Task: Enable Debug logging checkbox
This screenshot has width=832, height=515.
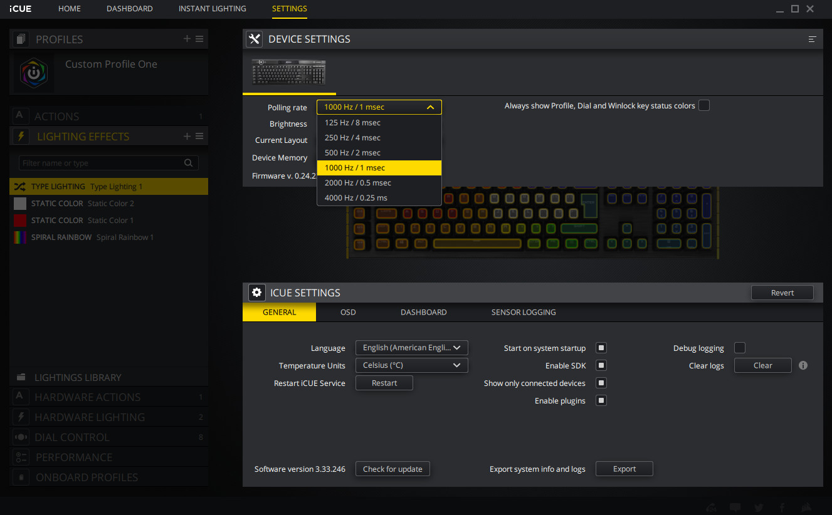Action: click(740, 348)
